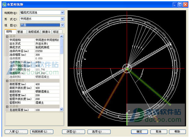Click the 入库 button
Viewport: 189px width, 138px height.
coord(16,132)
